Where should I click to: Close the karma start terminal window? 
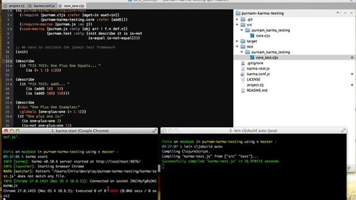(x=6, y=131)
